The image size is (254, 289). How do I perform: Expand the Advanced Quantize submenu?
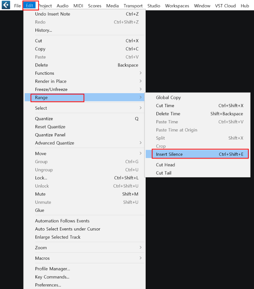click(85, 143)
